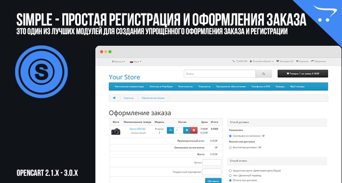
Task: Click the Купон input field
Action: tap(212, 162)
